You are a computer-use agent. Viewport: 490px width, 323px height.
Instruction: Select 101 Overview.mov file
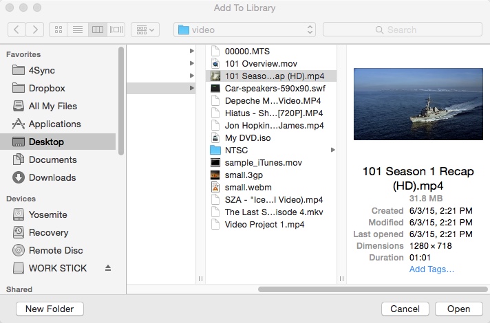click(271, 64)
